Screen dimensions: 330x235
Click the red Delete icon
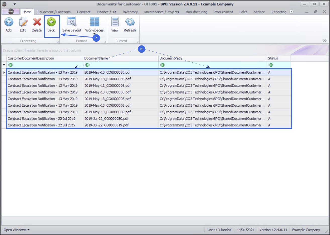(x=37, y=22)
